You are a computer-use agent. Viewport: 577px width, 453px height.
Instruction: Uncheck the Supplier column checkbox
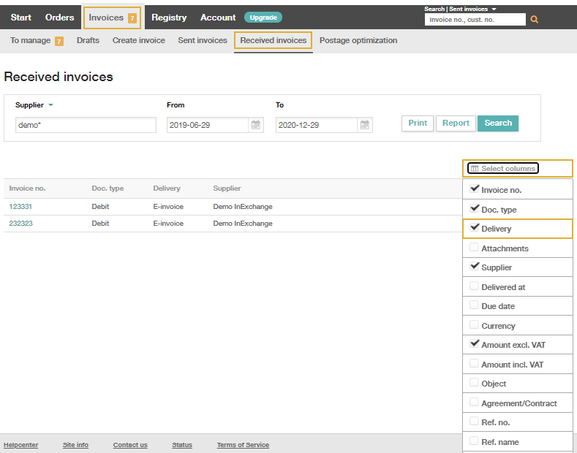pos(475,266)
